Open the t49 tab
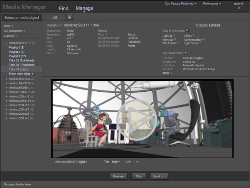 [55, 17]
